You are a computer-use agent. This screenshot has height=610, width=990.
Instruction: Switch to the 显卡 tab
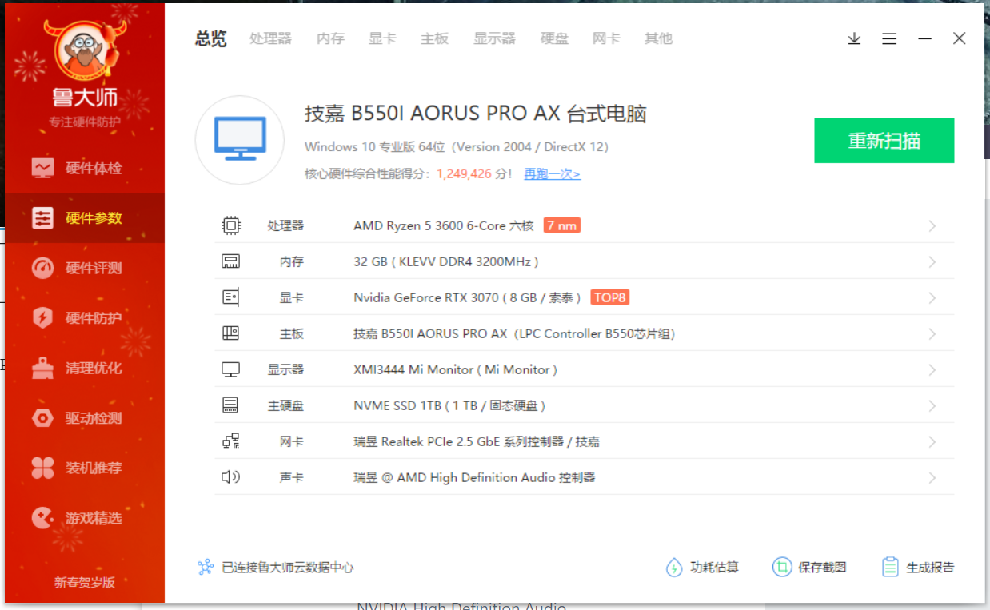(x=382, y=38)
